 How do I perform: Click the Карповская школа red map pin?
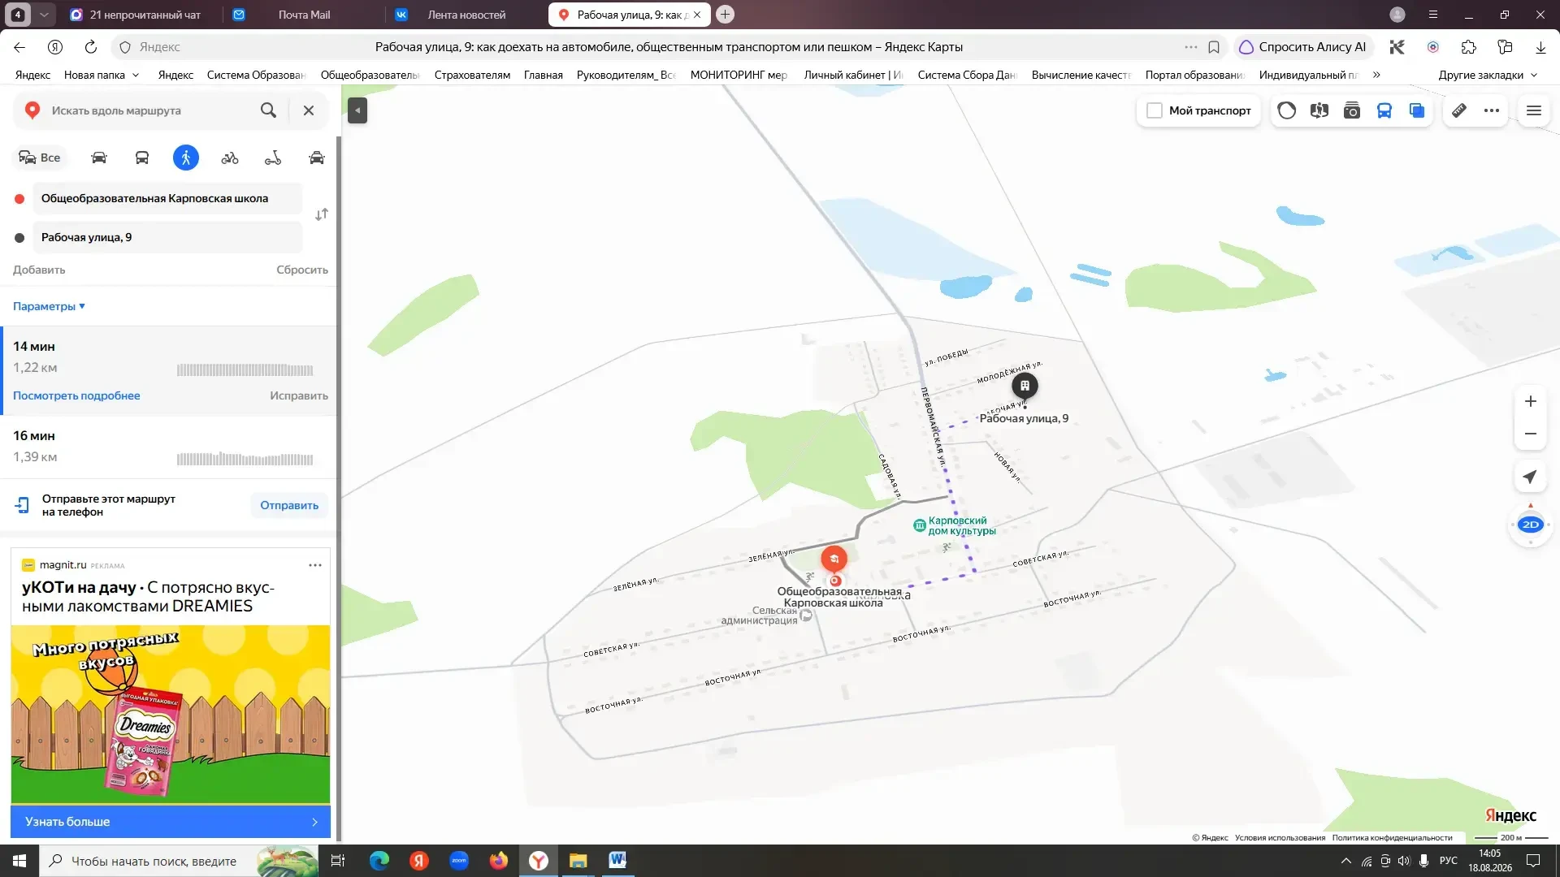pos(834,559)
